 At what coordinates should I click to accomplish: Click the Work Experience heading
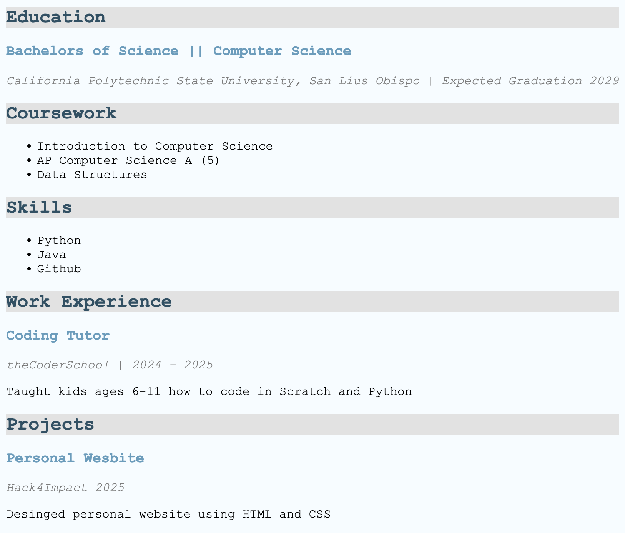[x=89, y=302]
